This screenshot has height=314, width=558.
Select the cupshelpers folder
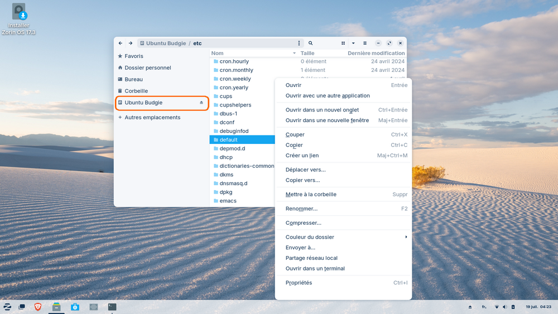pos(235,105)
